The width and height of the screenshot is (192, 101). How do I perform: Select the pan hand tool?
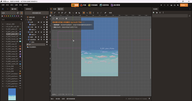click(76, 13)
